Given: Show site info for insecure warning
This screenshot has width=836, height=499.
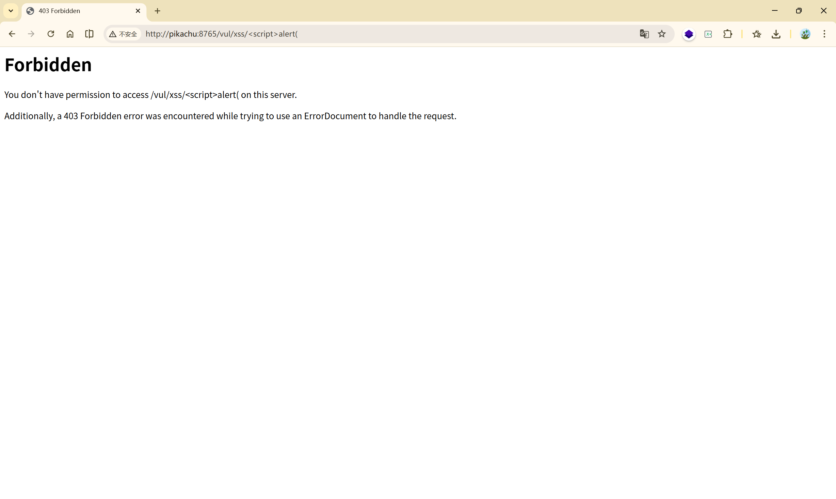Looking at the screenshot, I should tap(123, 34).
